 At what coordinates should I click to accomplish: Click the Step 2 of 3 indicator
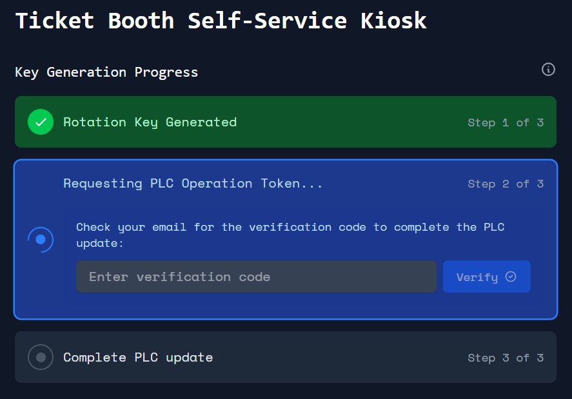point(506,184)
